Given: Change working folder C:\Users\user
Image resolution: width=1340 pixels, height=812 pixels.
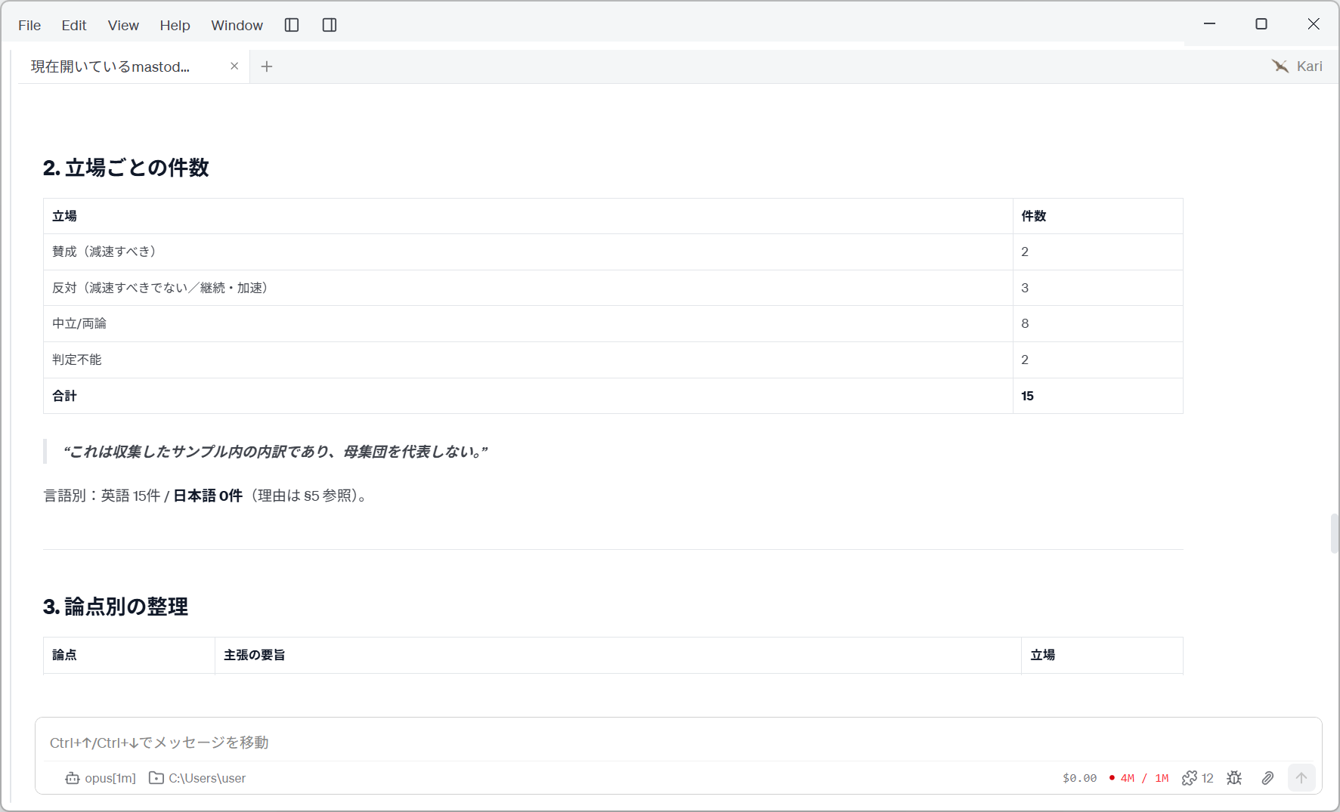Looking at the screenshot, I should [x=197, y=778].
